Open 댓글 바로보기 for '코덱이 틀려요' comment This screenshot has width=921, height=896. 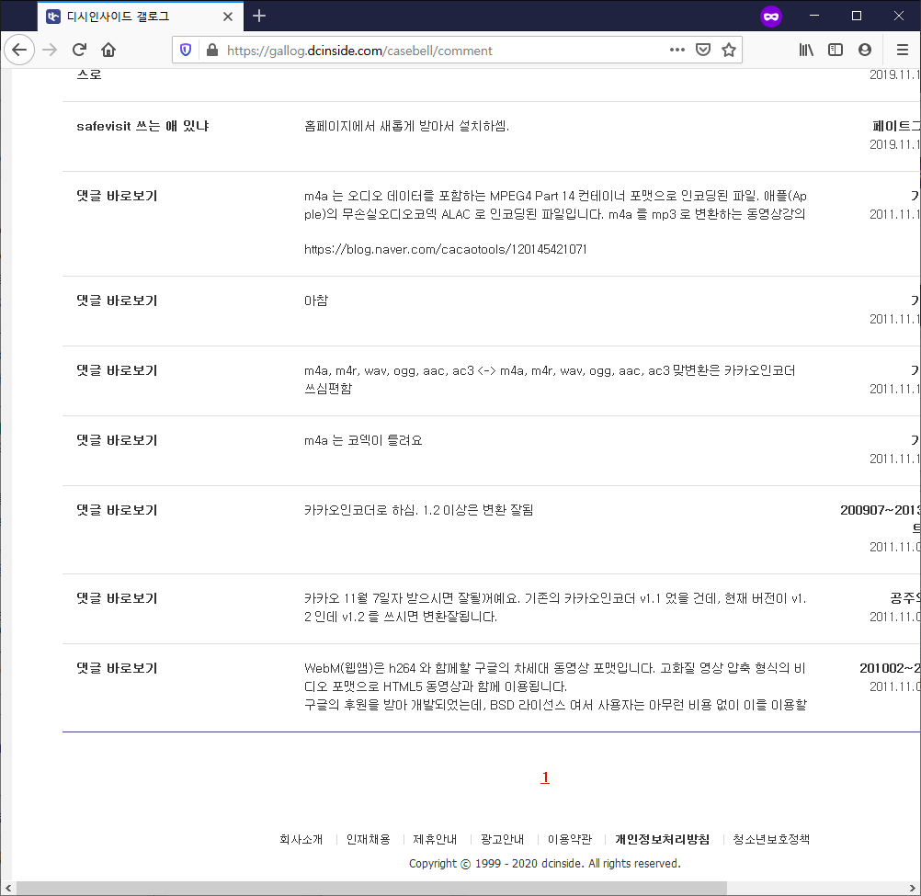tap(117, 440)
